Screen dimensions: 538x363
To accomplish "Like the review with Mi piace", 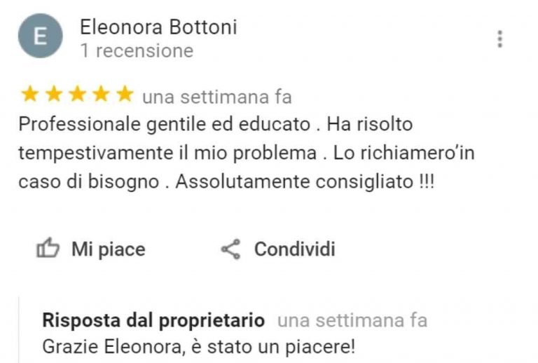I will pos(109,249).
